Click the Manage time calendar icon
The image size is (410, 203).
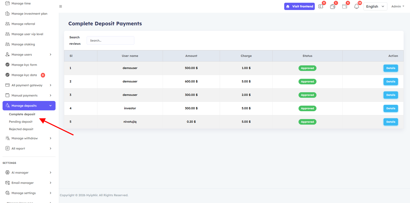coord(7,3)
